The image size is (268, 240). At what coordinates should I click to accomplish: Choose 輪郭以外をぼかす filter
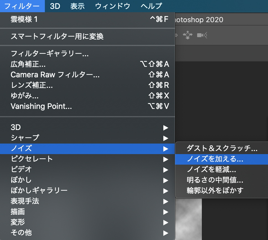tap(222, 191)
